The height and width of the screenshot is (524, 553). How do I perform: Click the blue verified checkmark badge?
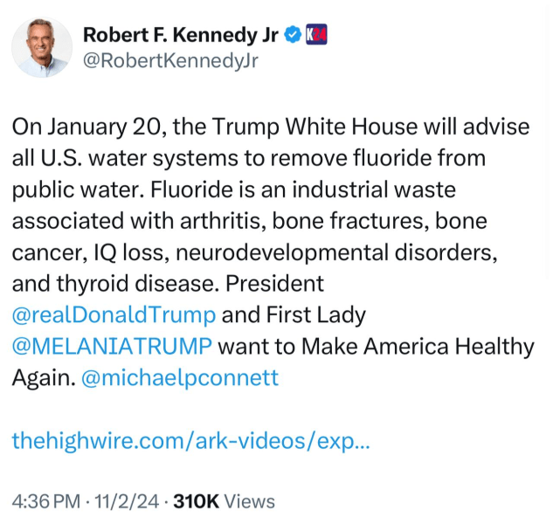click(294, 35)
